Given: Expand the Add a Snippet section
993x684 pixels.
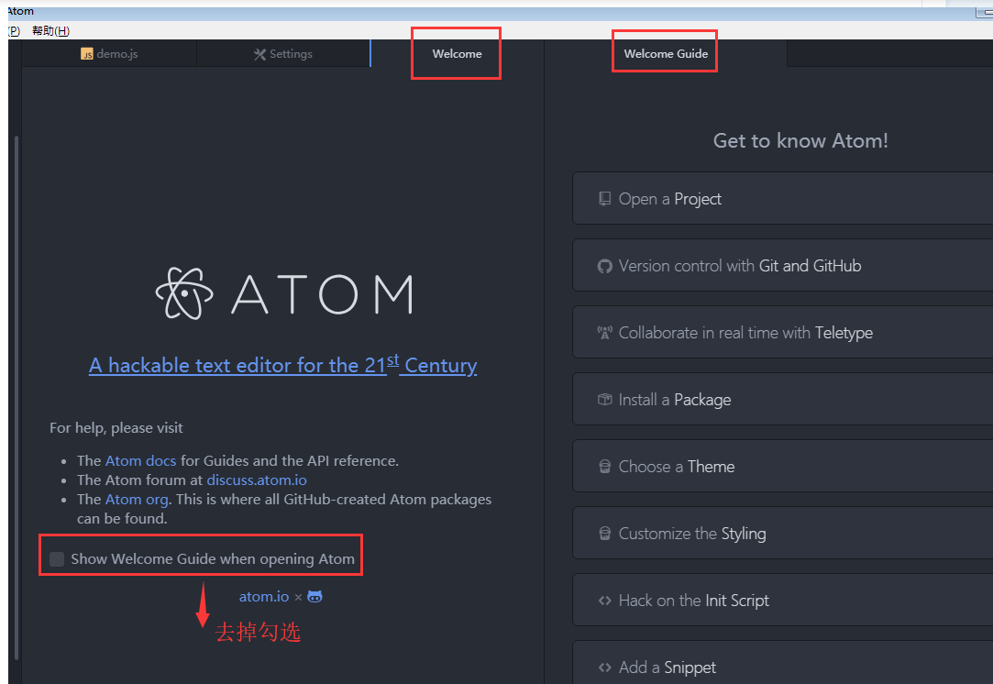Looking at the screenshot, I should (x=783, y=663).
